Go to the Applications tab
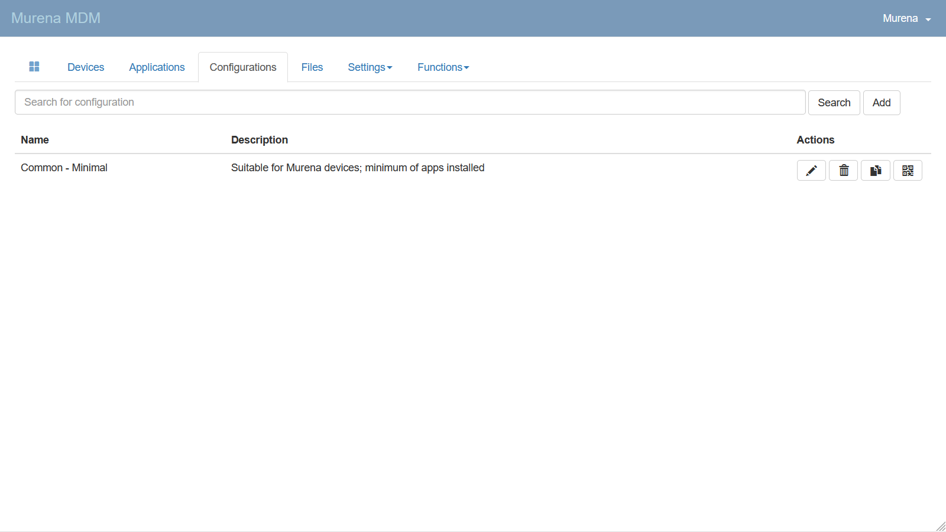 tap(157, 67)
